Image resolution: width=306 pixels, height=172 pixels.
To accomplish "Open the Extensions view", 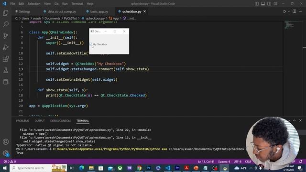I will 6,59.
